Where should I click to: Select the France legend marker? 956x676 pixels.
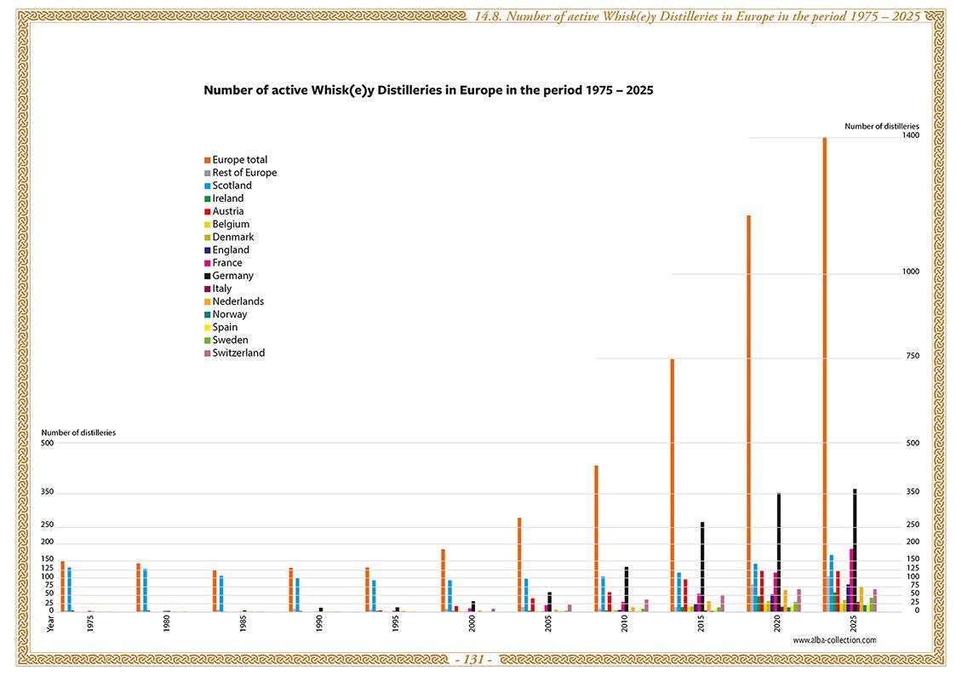[x=207, y=262]
